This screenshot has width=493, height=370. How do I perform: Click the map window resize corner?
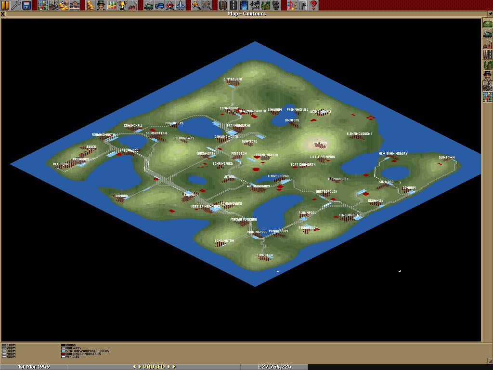(490, 360)
